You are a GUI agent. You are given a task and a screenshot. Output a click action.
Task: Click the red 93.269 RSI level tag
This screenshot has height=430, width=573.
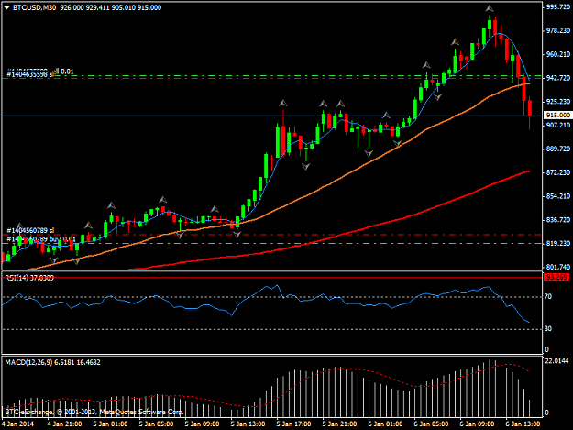(x=556, y=277)
